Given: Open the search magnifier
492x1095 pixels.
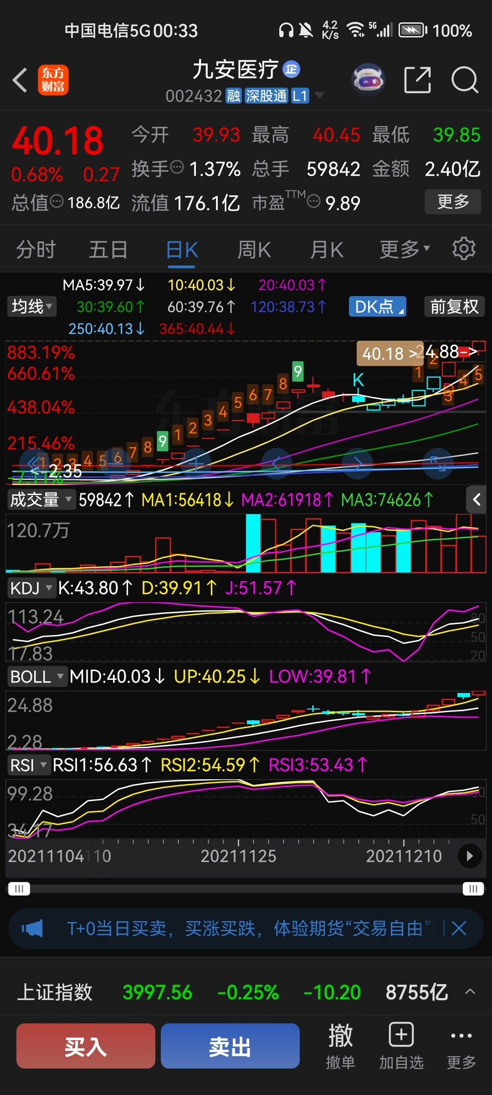Looking at the screenshot, I should 464,80.
